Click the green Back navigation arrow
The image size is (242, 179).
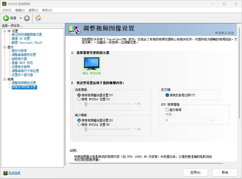6,18
